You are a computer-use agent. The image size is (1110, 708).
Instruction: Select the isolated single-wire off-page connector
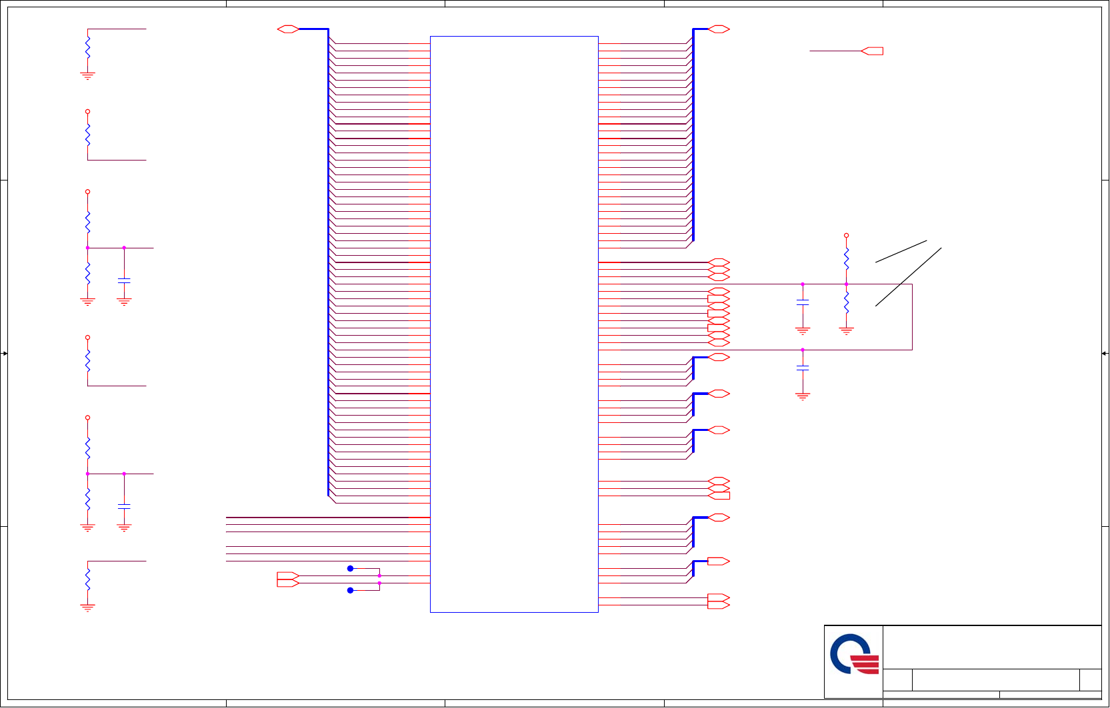(872, 51)
